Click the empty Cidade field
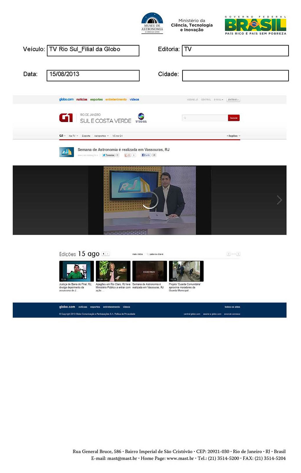Image resolution: width=301 pixels, height=473 pixels. pos(235,75)
